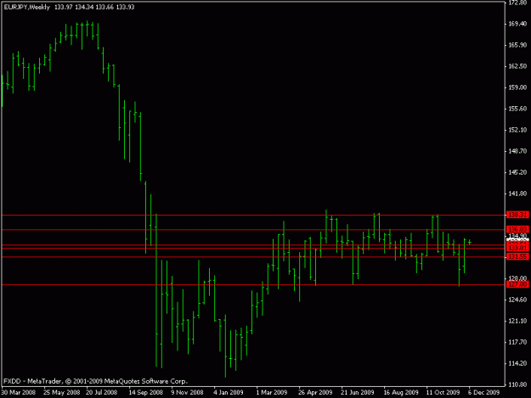Viewport: 531px width, 398px height.
Task: Click the 110.80 price axis label
Action: click(x=517, y=384)
